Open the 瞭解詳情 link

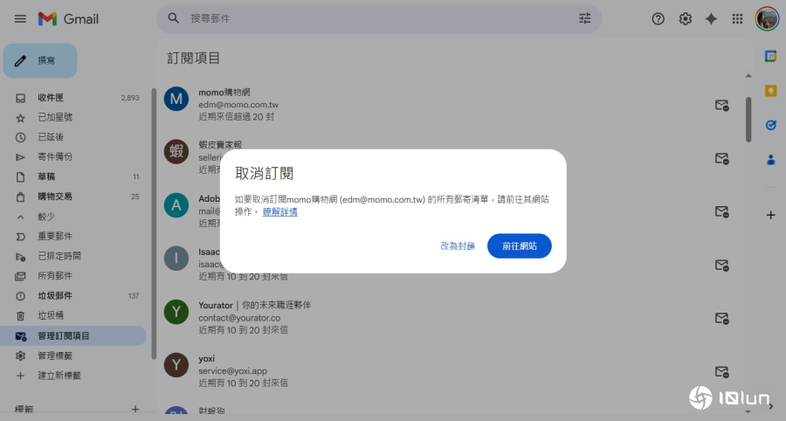[279, 211]
